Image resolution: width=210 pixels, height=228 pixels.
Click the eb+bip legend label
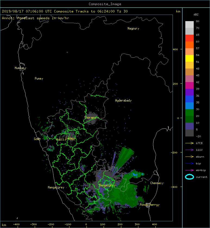201,170
